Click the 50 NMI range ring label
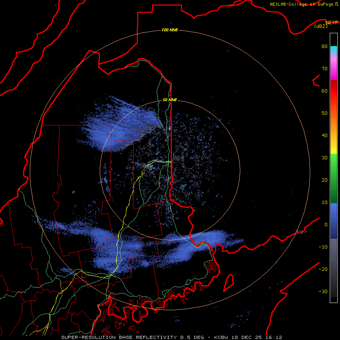 tap(170, 100)
